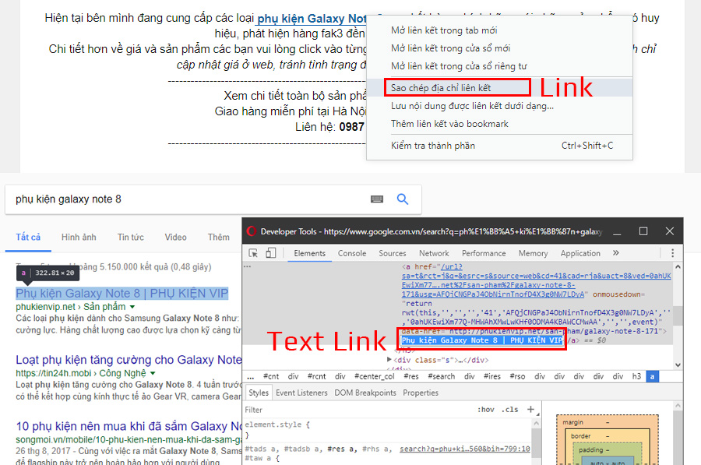Expand the div class="s" node

[x=389, y=360]
